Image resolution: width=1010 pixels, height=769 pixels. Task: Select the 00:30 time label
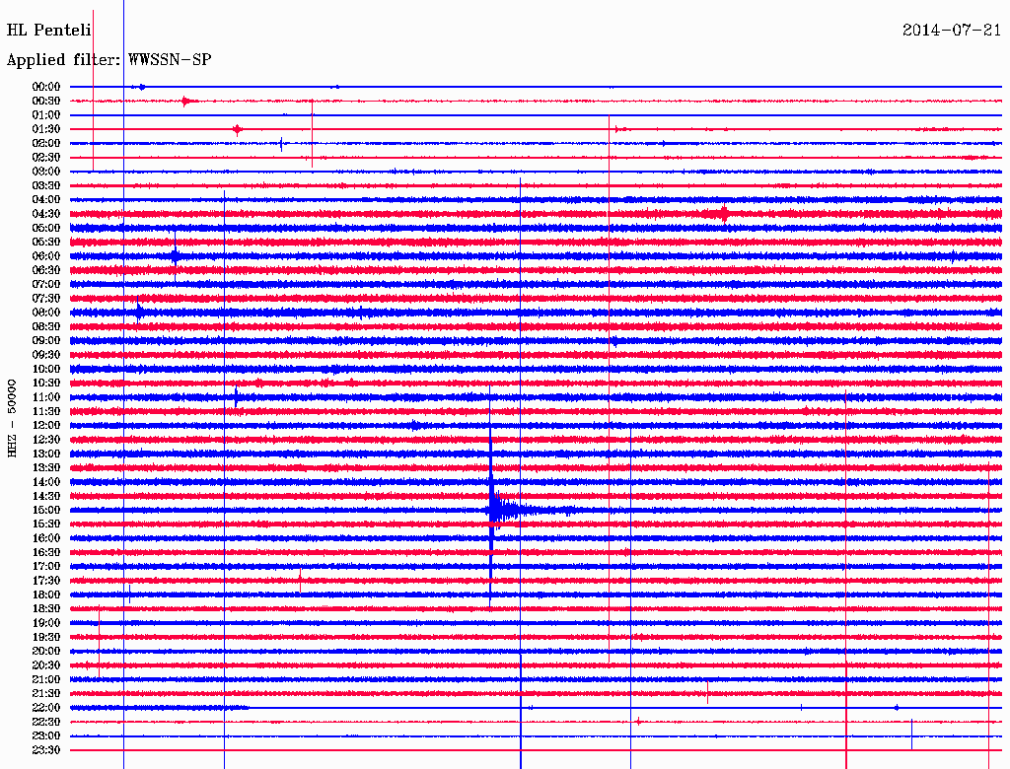point(45,101)
